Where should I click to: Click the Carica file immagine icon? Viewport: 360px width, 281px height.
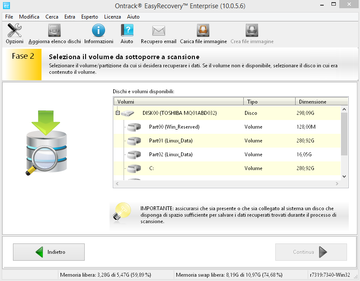tap(203, 30)
